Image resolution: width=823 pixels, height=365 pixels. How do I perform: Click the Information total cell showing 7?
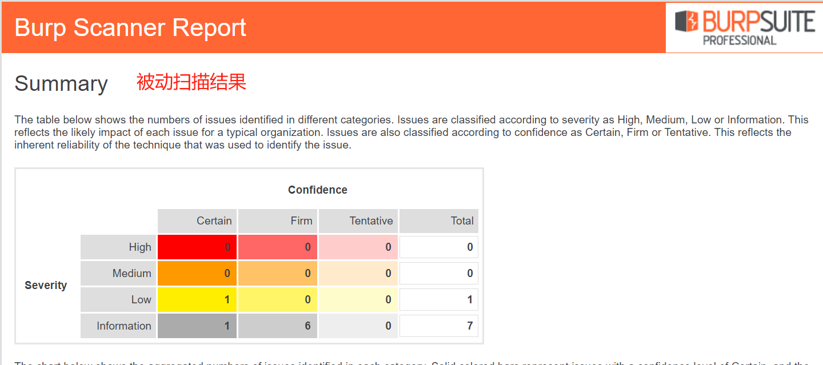(x=439, y=326)
